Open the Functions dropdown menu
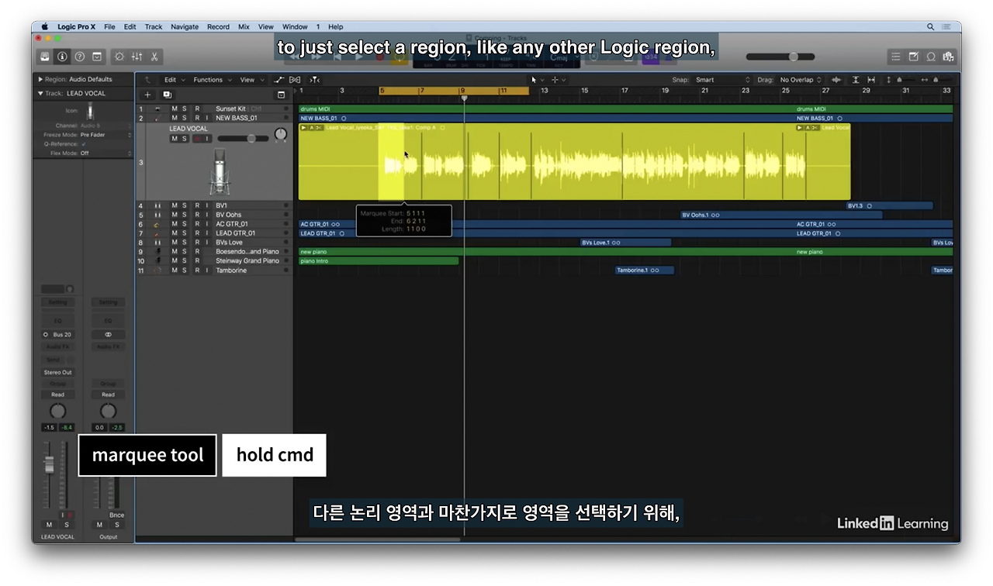Screen dimensions: 993x586 coord(211,80)
